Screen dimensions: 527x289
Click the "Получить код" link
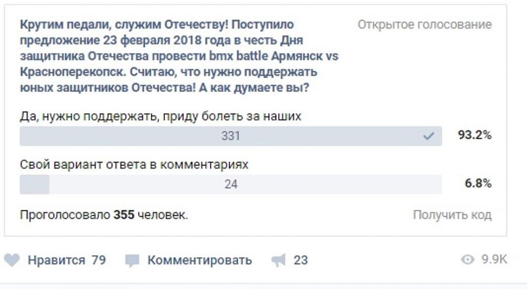(452, 215)
